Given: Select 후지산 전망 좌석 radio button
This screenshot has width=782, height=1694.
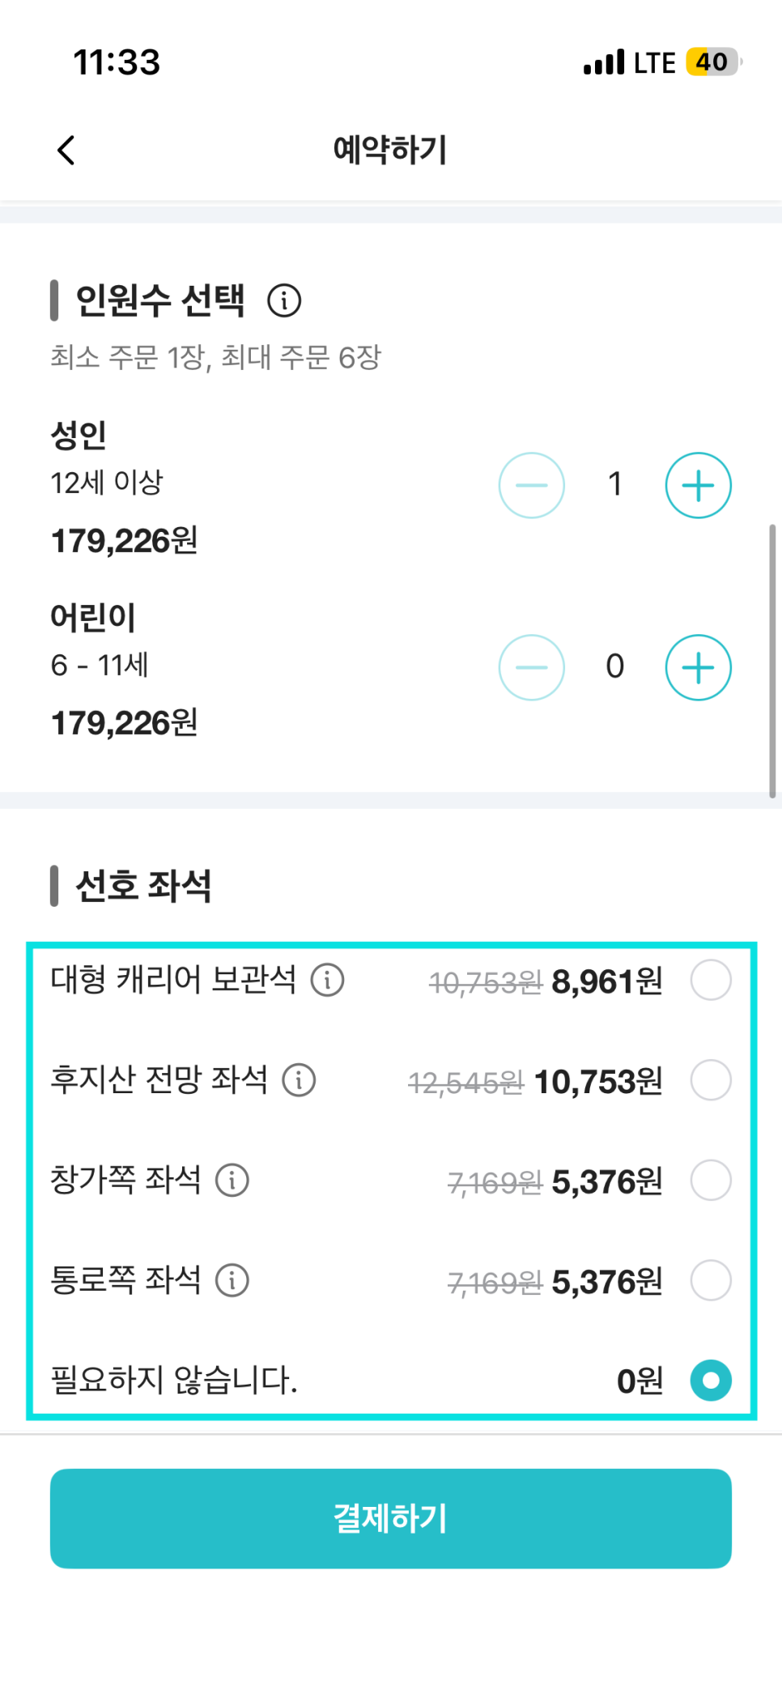Looking at the screenshot, I should point(711,1080).
